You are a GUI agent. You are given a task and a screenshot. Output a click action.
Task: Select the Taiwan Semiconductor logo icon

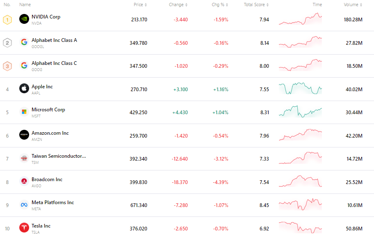point(24,158)
